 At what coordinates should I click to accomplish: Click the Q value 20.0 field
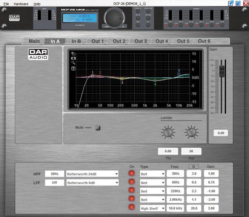point(194,208)
